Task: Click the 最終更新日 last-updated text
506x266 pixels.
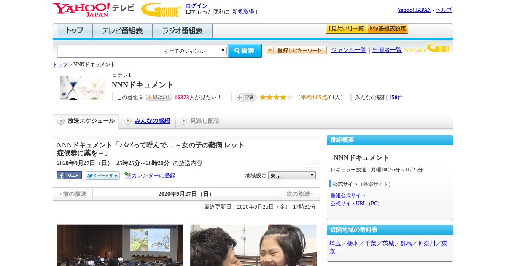Action: click(x=260, y=207)
